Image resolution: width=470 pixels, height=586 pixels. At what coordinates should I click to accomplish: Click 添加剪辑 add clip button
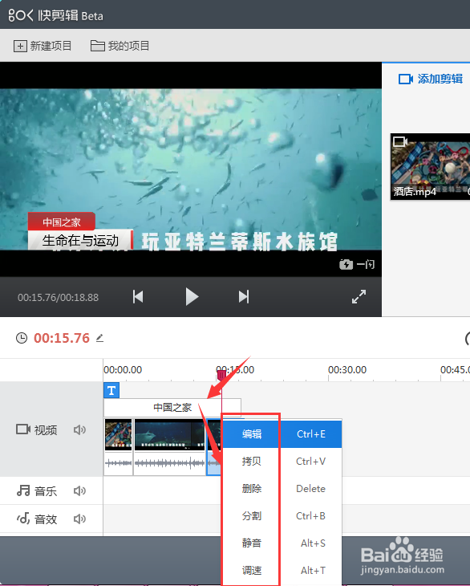[x=431, y=79]
